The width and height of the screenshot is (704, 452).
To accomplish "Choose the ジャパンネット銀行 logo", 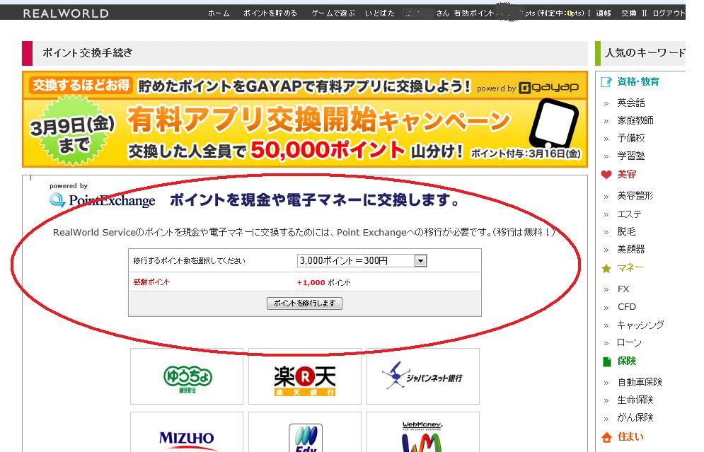I will [x=422, y=376].
